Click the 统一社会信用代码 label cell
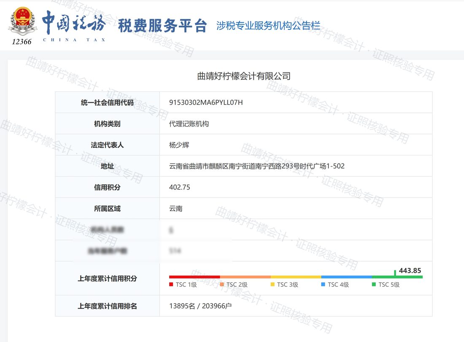Screen dimensions: 464x342 click(x=107, y=103)
